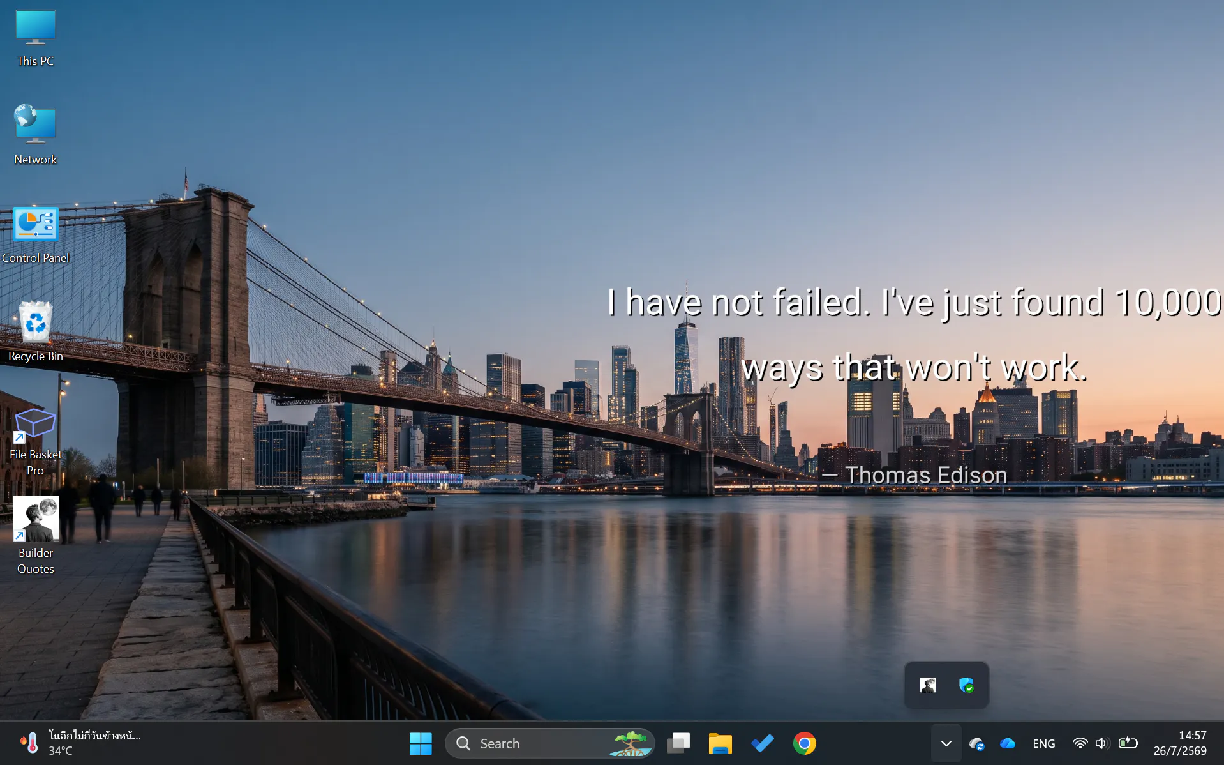The image size is (1224, 765).
Task: Click the battery charging icon
Action: tap(1128, 743)
